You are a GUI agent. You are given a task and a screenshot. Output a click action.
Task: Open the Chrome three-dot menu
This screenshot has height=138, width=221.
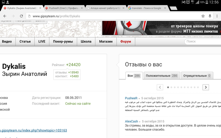(x=217, y=16)
